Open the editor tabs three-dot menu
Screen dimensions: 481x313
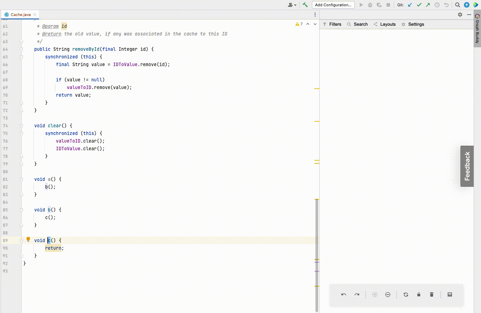pos(315,15)
